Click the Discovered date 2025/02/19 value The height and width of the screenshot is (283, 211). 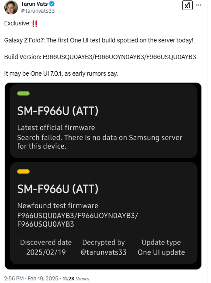point(46,252)
